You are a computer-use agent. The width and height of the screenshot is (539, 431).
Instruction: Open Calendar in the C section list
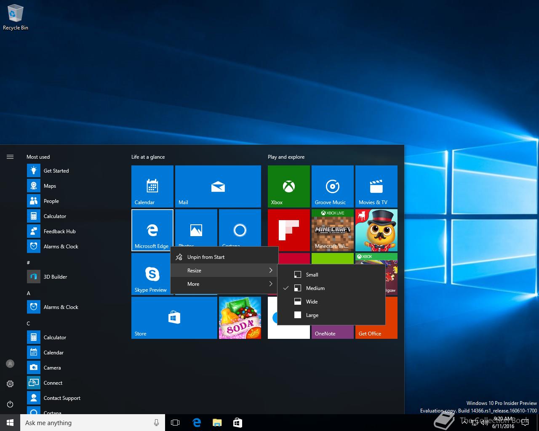[76, 352]
